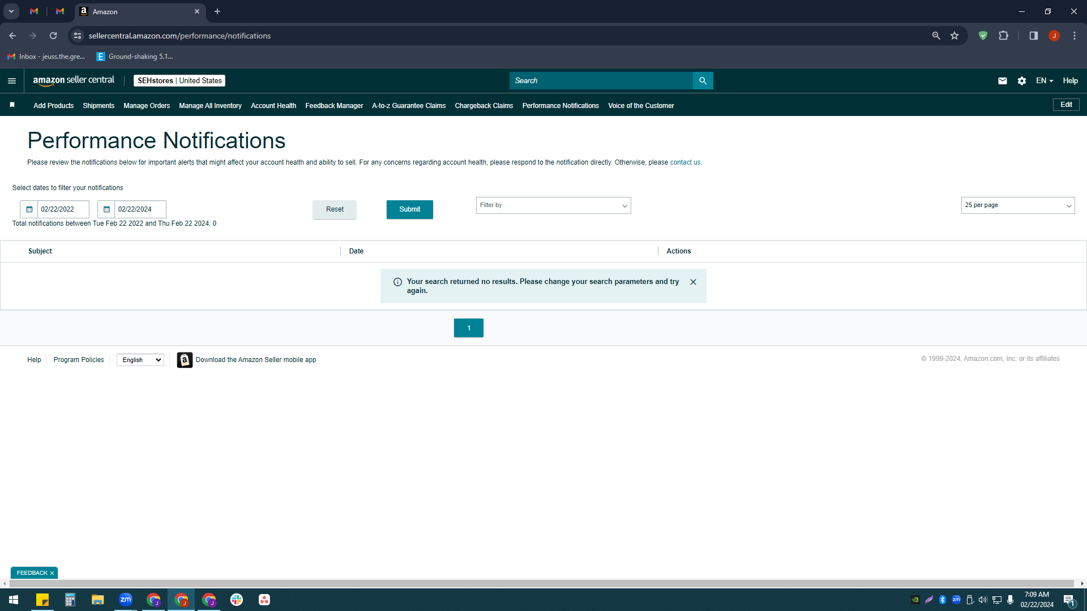The width and height of the screenshot is (1087, 611).
Task: Dismiss the no results alert
Action: (693, 282)
